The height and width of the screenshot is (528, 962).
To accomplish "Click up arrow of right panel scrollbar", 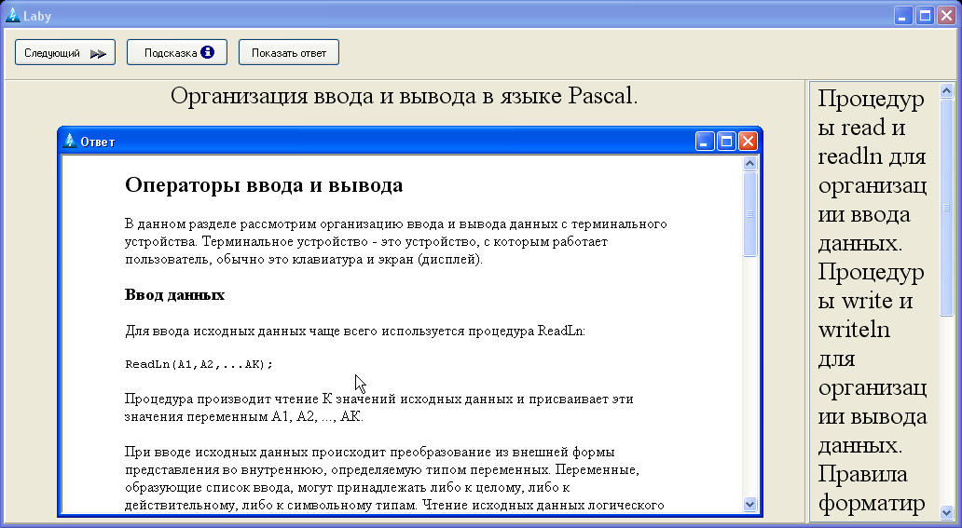I will [x=947, y=90].
